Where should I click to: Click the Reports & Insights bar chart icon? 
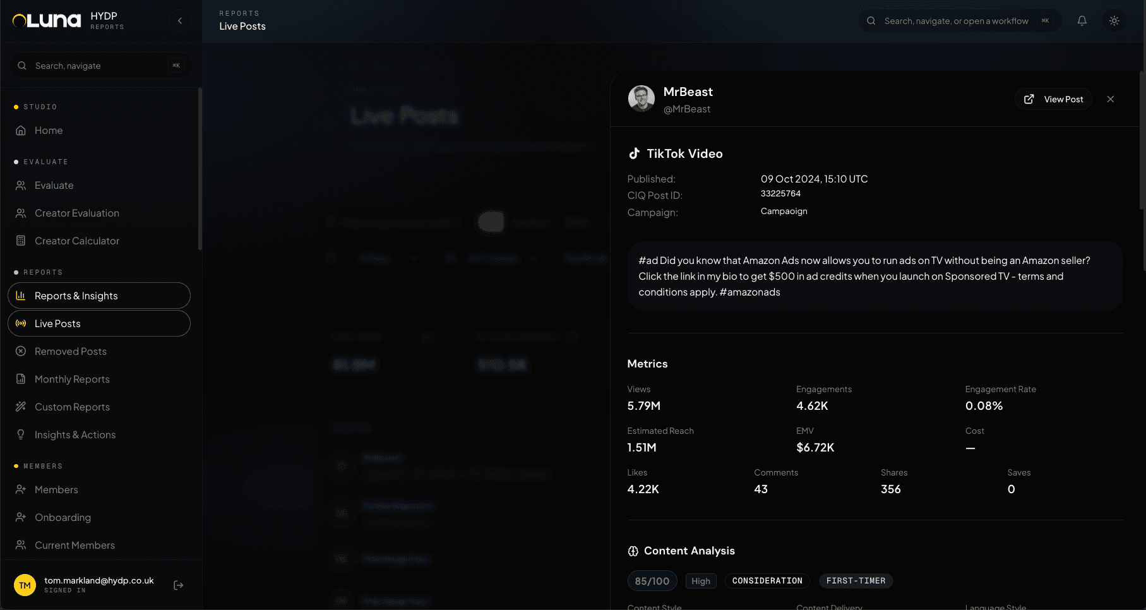21,296
